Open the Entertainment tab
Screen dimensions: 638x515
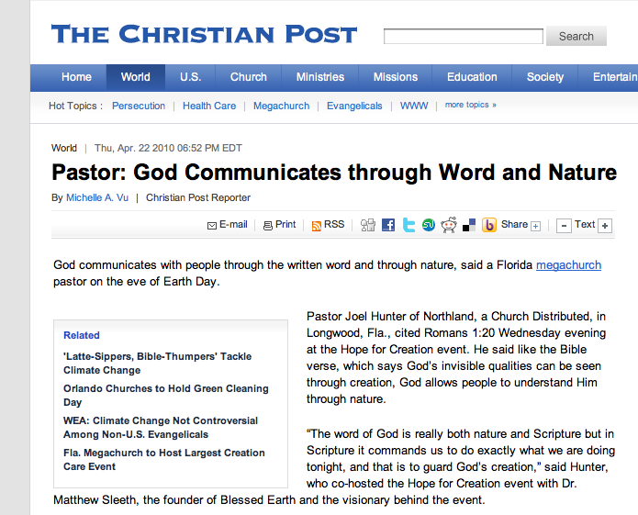click(609, 77)
